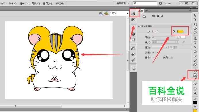Screen dimensions: 199x112
Task: Click the yellow fill color swatch
Action: [x=180, y=31]
